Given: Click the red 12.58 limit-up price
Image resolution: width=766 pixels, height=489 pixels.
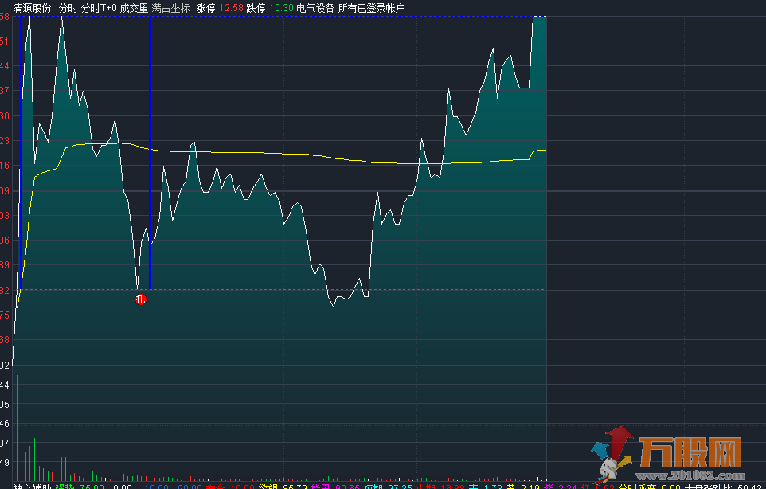Looking at the screenshot, I should [231, 8].
